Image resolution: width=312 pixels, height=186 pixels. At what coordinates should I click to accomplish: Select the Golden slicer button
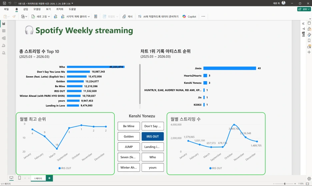pos(129,136)
